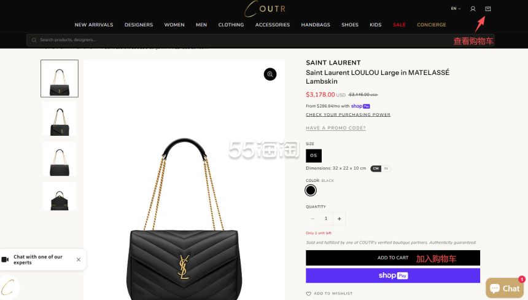Click the COUTR logo
The height and width of the screenshot is (300, 528).
(265, 9)
